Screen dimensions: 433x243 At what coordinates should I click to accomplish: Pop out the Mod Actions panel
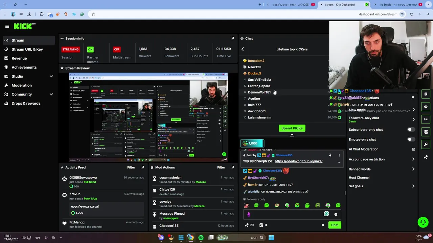point(232,167)
